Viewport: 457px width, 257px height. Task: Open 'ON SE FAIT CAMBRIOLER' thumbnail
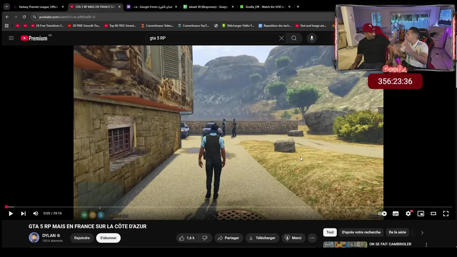tap(345, 245)
